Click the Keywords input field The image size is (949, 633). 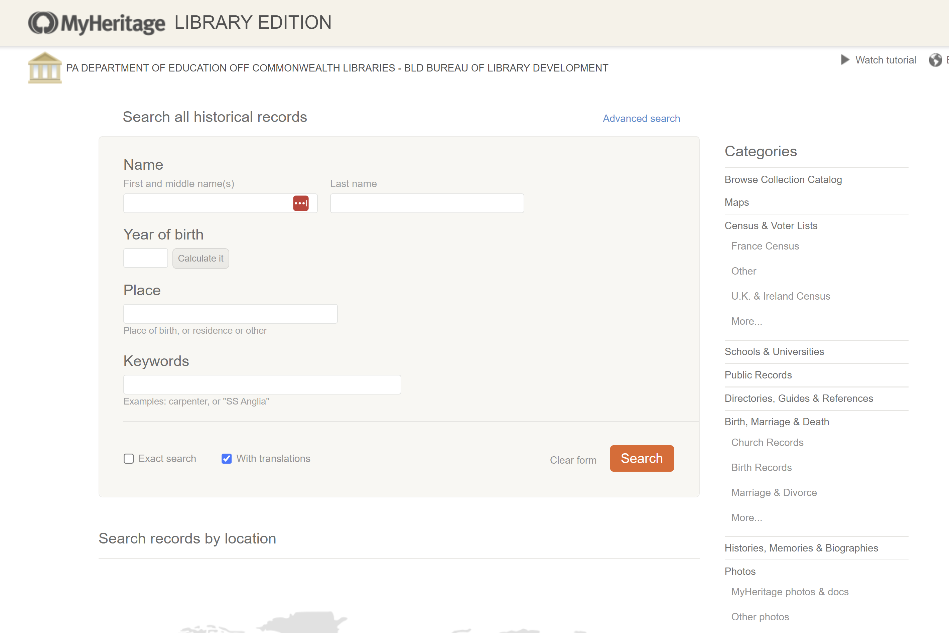tap(262, 384)
